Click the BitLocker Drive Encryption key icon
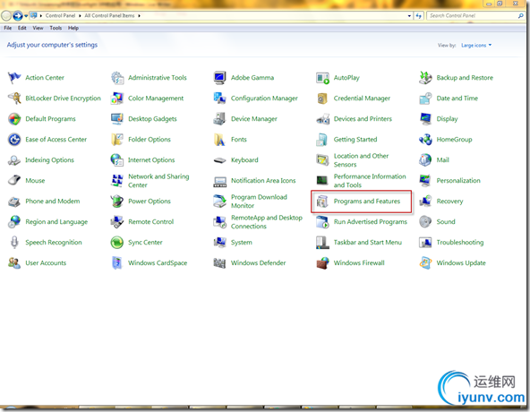Screen dimensions: 530x412 [14, 99]
